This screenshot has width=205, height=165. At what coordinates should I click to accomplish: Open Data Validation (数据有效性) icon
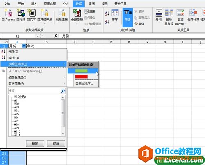[x=180, y=17]
